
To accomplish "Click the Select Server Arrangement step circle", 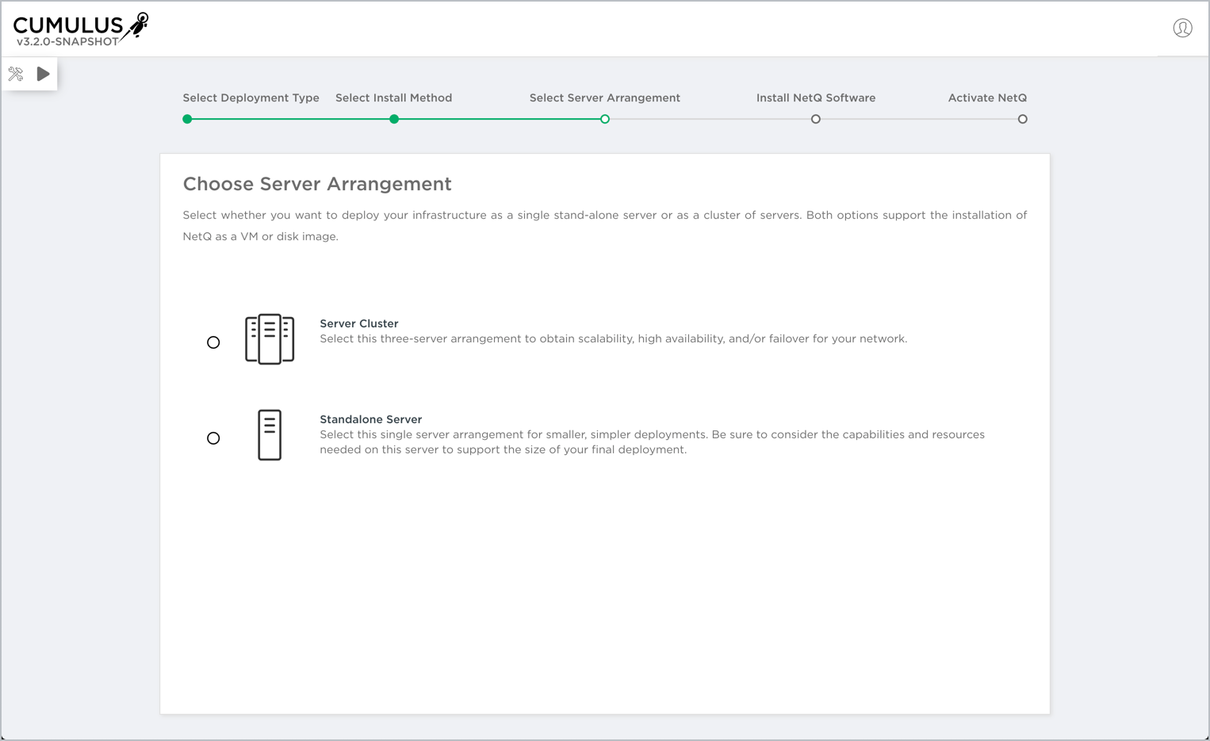I will (x=605, y=120).
